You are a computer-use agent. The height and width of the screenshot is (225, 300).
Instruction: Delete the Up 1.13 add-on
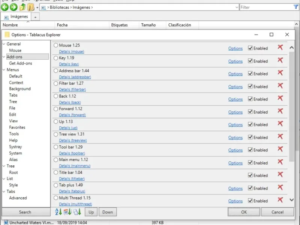[x=280, y=124]
